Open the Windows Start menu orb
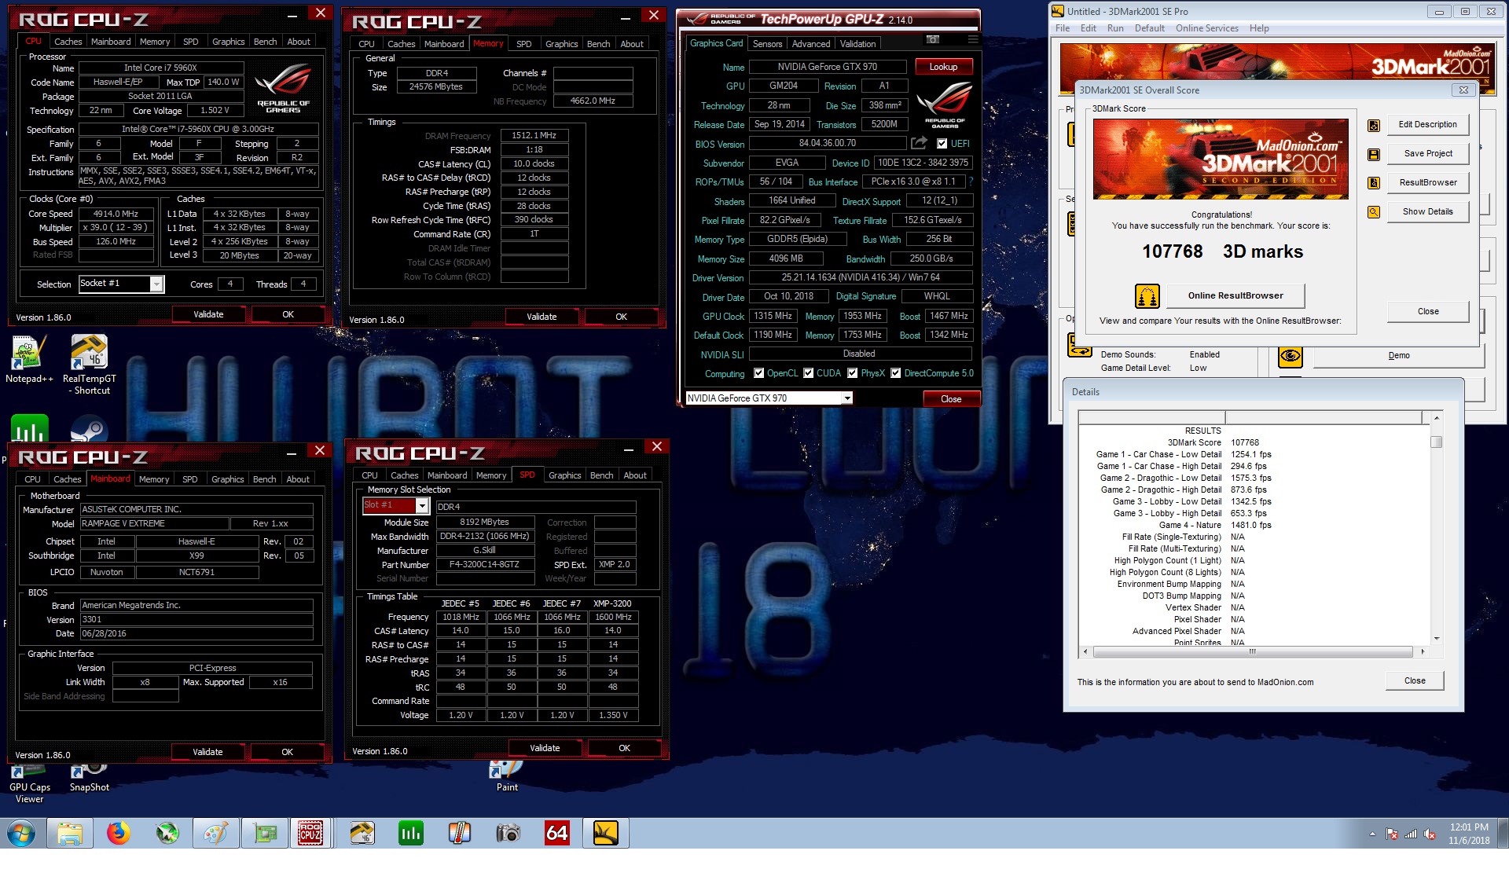 pos(21,833)
